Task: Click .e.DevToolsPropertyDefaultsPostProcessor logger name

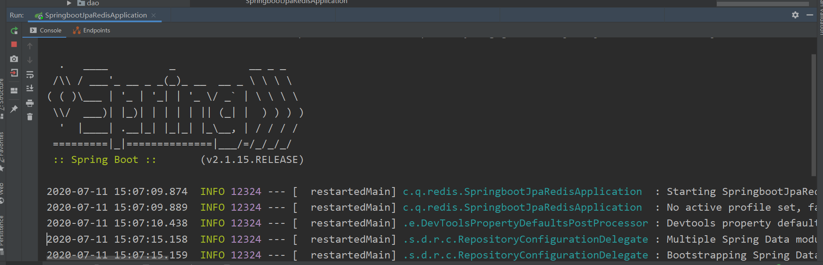Action: (525, 223)
